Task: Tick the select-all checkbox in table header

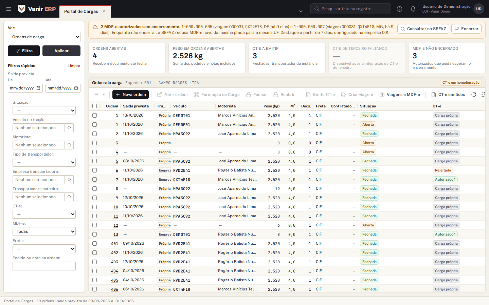Action: tap(95, 106)
